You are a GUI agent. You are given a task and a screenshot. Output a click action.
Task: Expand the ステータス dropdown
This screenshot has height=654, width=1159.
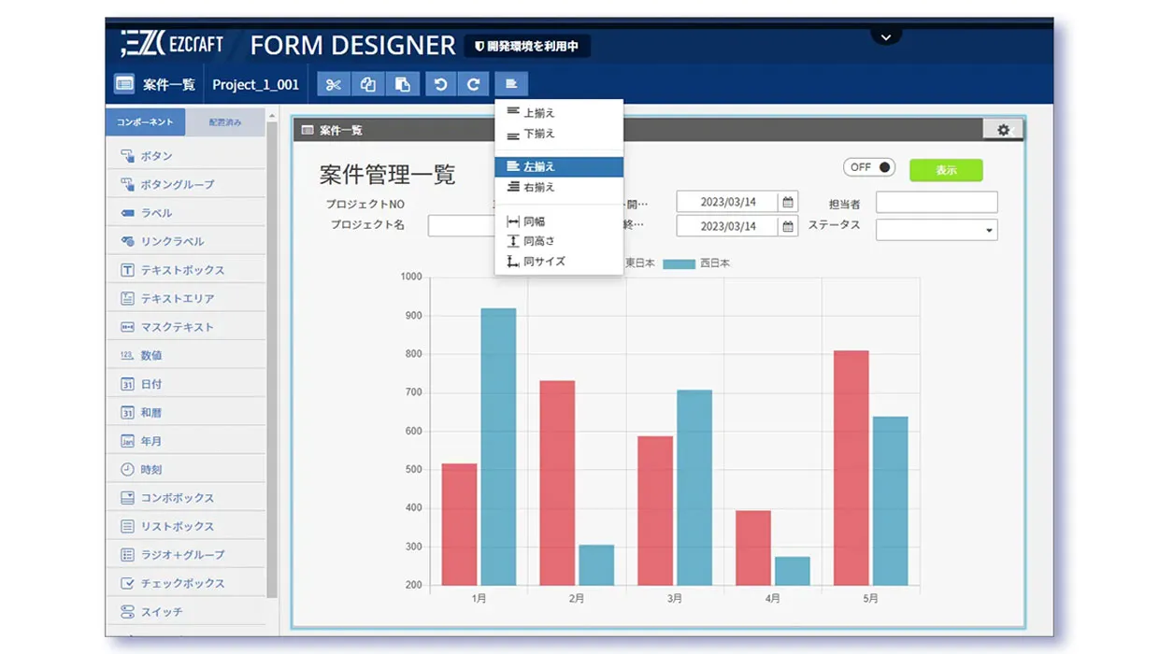coord(989,231)
